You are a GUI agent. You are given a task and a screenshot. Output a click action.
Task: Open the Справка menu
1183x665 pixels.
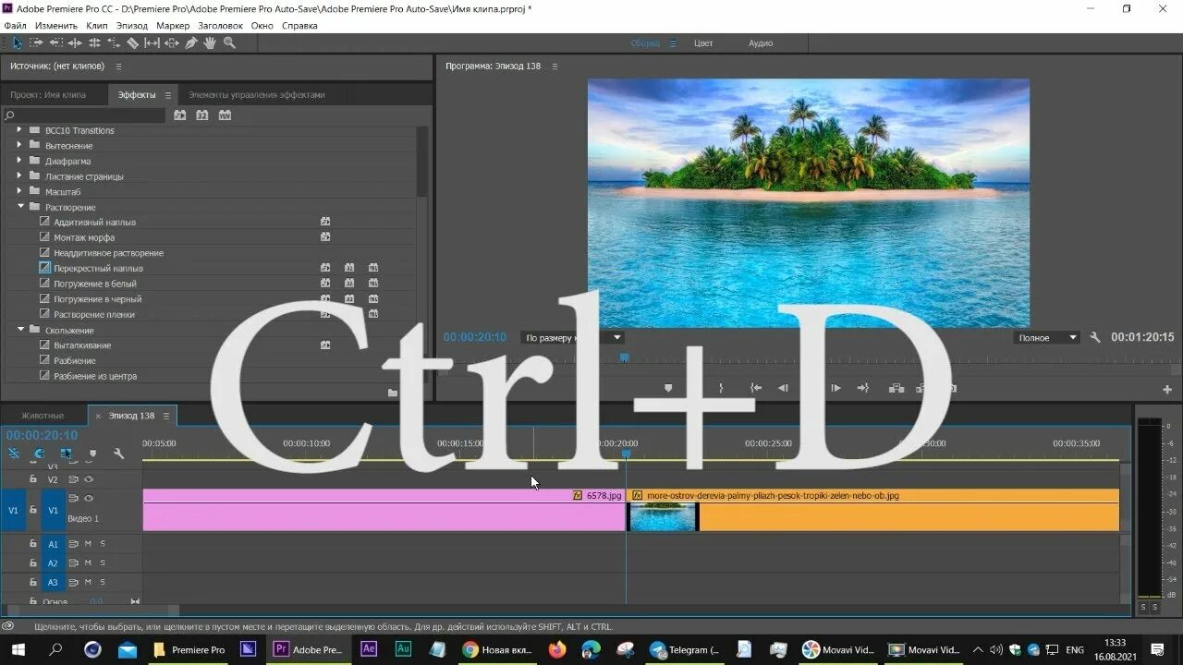click(299, 26)
